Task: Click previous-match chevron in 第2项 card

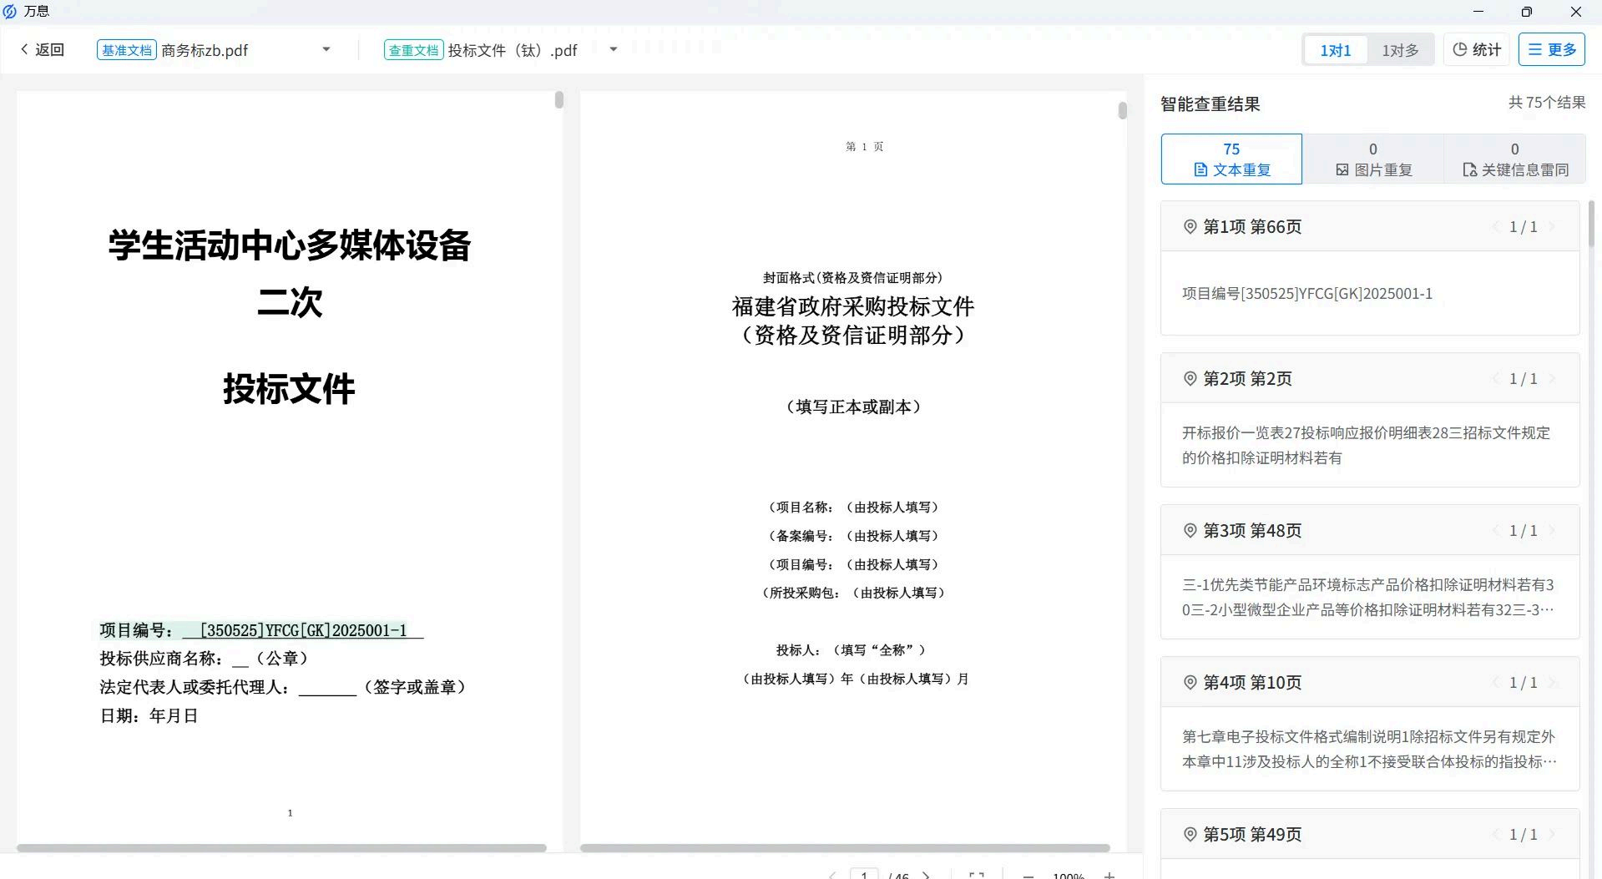Action: point(1495,379)
